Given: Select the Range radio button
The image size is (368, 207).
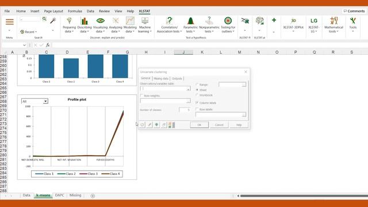Looking at the screenshot, I should (x=197, y=85).
